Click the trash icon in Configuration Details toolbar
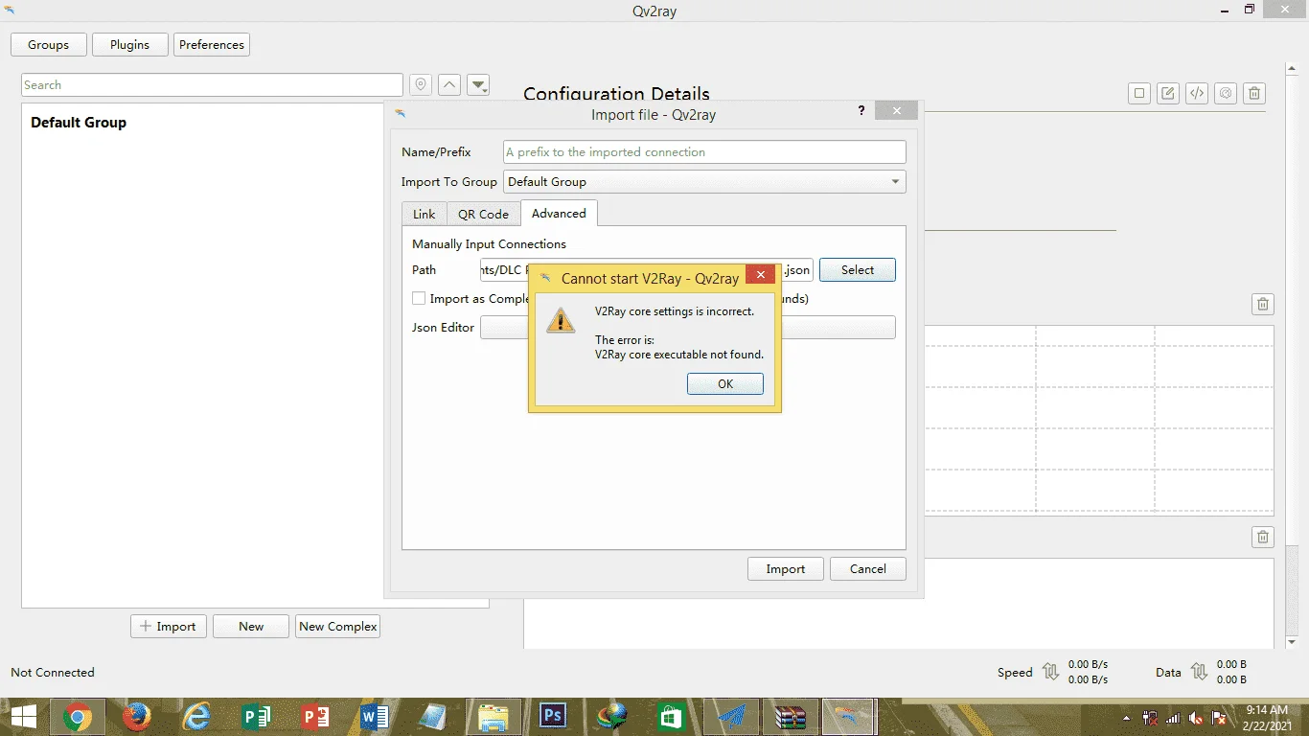This screenshot has width=1309, height=736. click(1254, 93)
